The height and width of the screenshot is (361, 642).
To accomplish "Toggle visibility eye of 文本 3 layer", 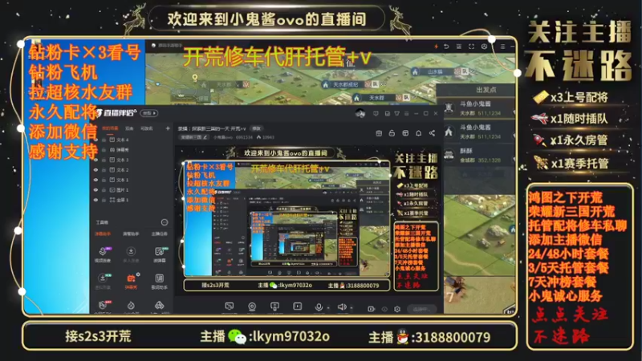I will point(95,160).
